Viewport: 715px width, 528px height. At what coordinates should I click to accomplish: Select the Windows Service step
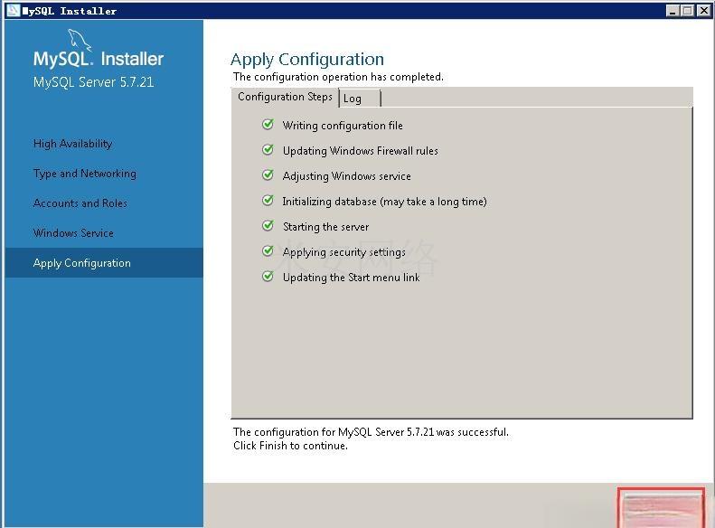pos(73,233)
